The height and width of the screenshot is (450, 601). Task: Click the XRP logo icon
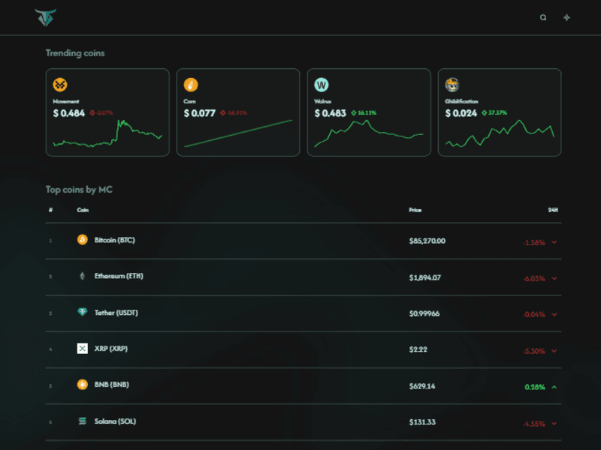click(83, 348)
